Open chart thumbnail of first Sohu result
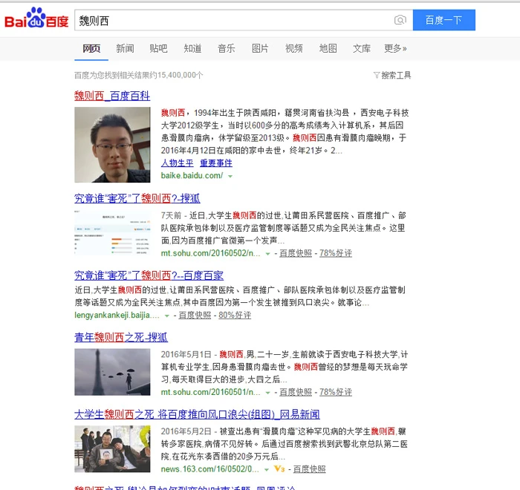The image size is (520, 490). click(x=112, y=232)
